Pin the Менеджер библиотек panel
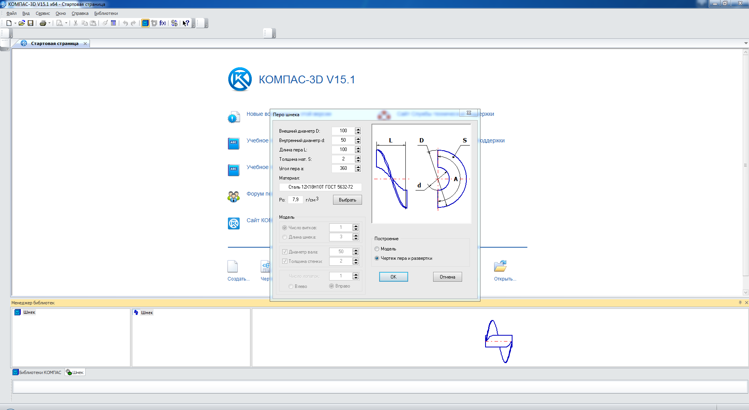This screenshot has height=410, width=749. 740,302
